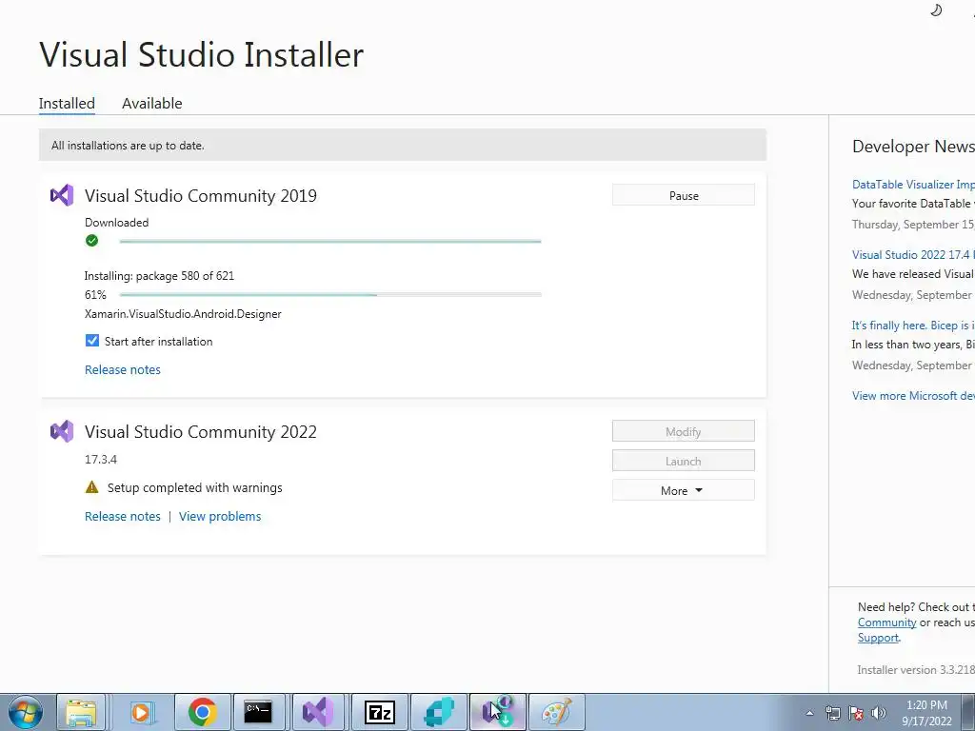Open the Bicep news article link
This screenshot has width=975, height=731.
coord(913,326)
